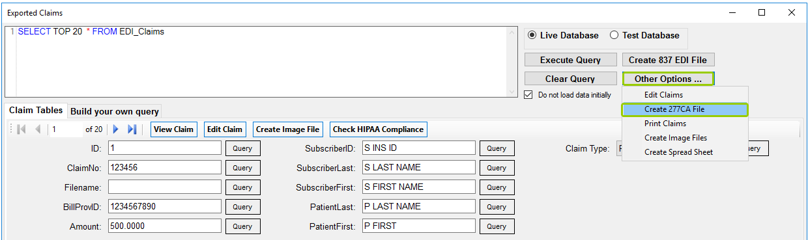
Task: Click the SubscriberFirst field 'S FIRST NAME'
Action: tap(418, 187)
